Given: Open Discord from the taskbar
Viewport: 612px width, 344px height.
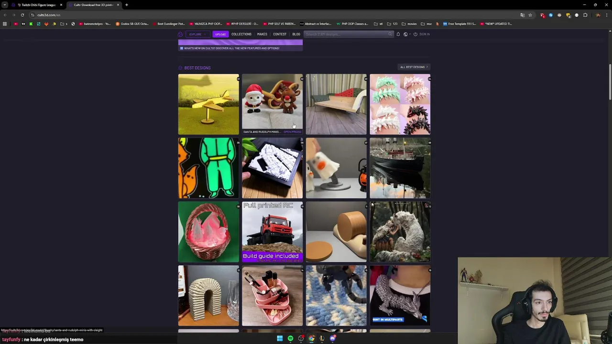Looking at the screenshot, I should pos(333,338).
